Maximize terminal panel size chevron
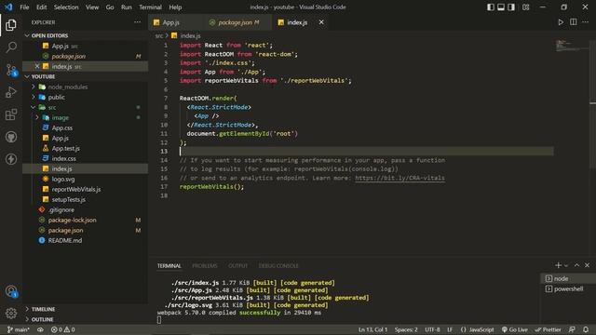This screenshot has height=335, width=596. point(576,265)
